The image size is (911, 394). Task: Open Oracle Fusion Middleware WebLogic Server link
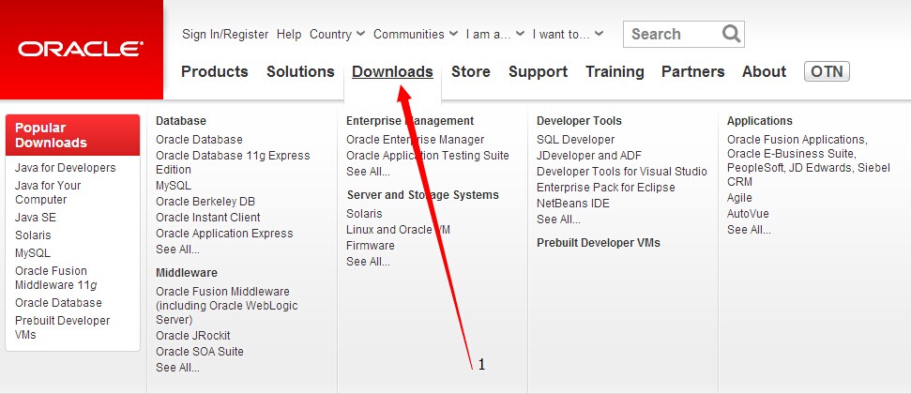[x=227, y=306]
